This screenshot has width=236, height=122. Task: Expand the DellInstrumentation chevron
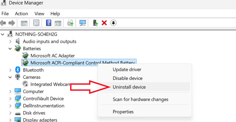(x=10, y=106)
